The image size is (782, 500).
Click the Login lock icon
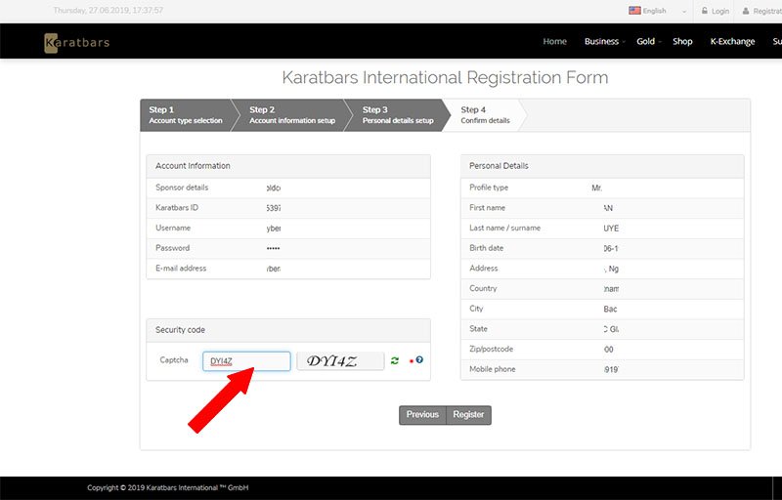click(704, 11)
